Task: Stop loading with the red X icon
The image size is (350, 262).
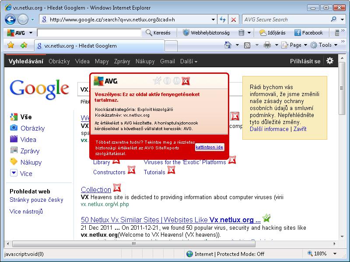Action: [234, 20]
